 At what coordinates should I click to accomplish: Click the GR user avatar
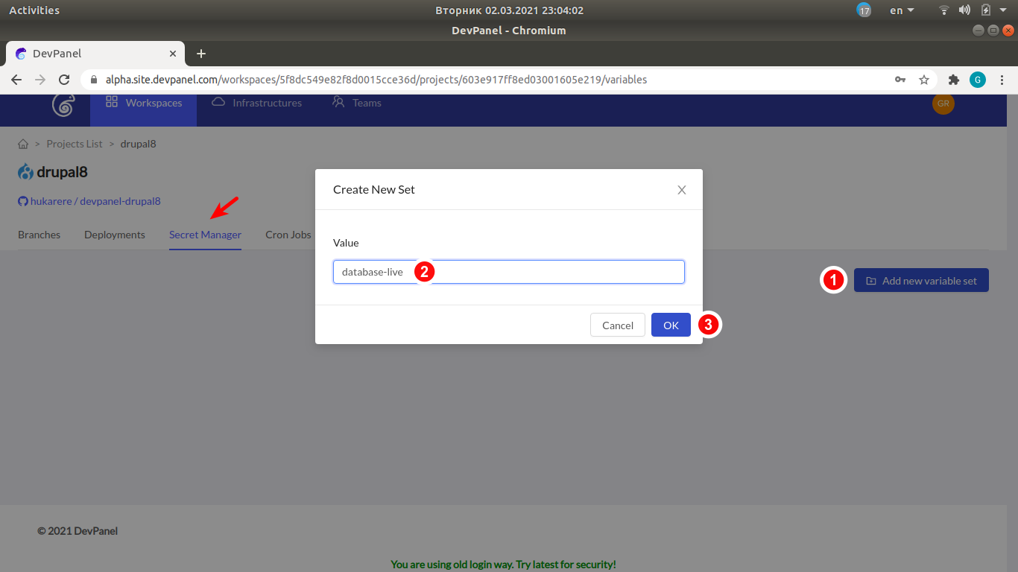[943, 104]
